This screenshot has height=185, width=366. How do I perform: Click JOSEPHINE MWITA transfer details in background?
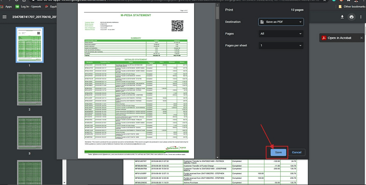click(205, 170)
